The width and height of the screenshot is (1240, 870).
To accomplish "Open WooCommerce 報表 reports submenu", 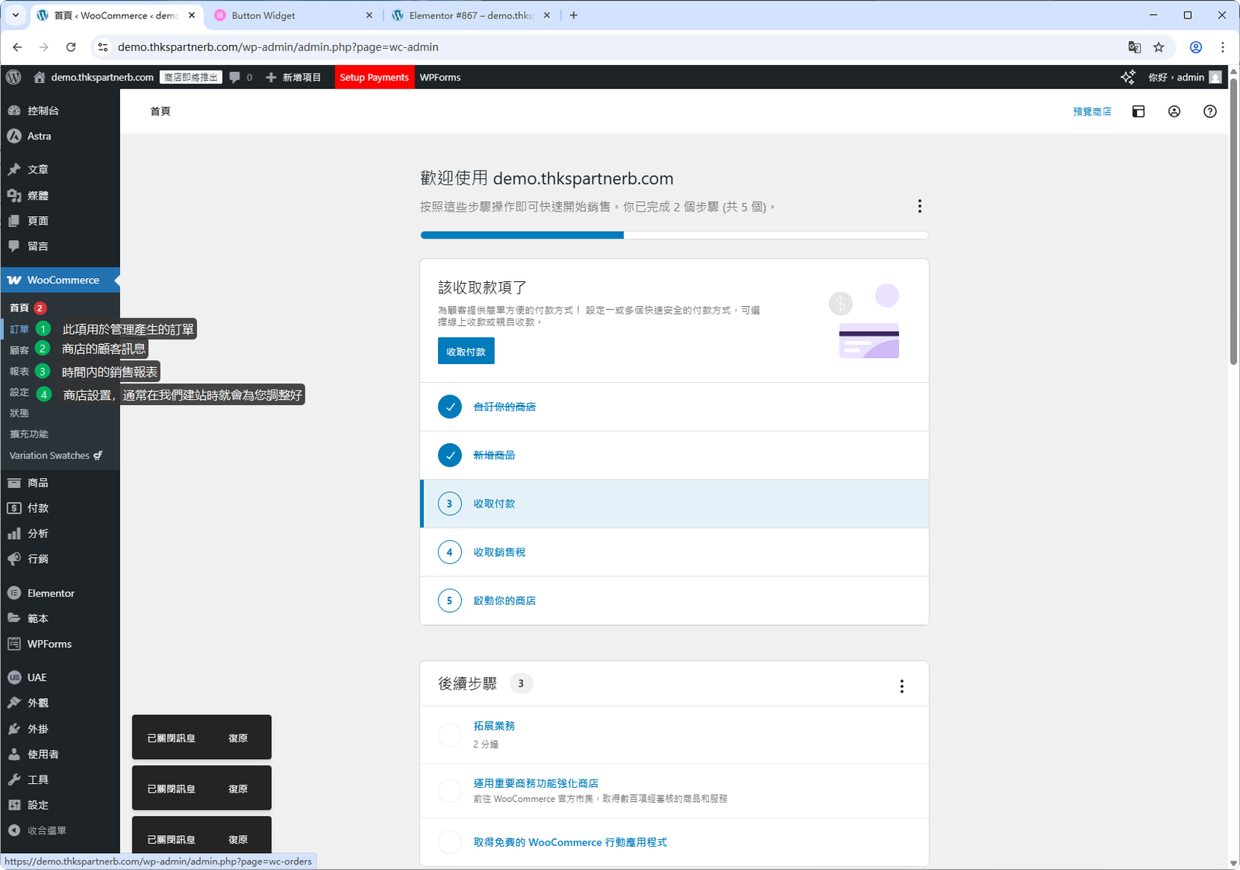I will 19,372.
